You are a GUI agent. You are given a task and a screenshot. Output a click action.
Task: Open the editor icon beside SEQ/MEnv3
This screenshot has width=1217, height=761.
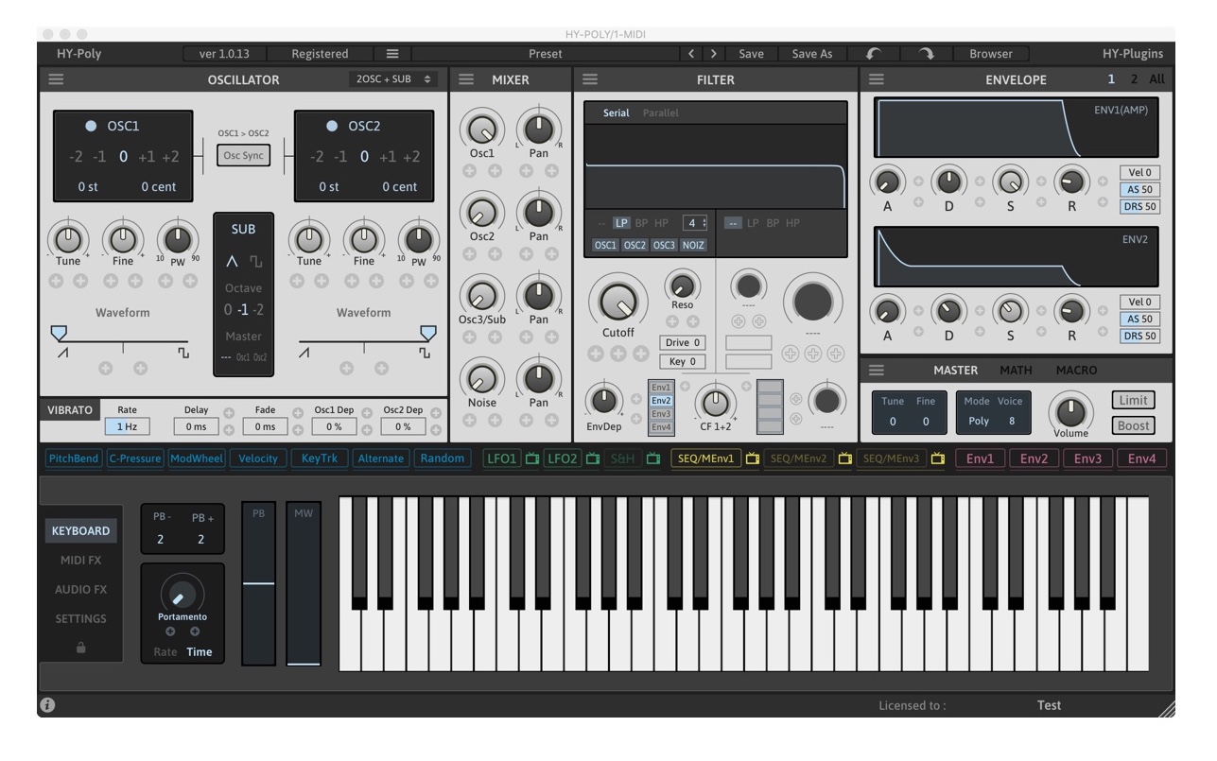click(937, 459)
